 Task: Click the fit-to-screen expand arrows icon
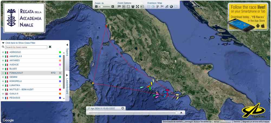(x=137, y=6)
